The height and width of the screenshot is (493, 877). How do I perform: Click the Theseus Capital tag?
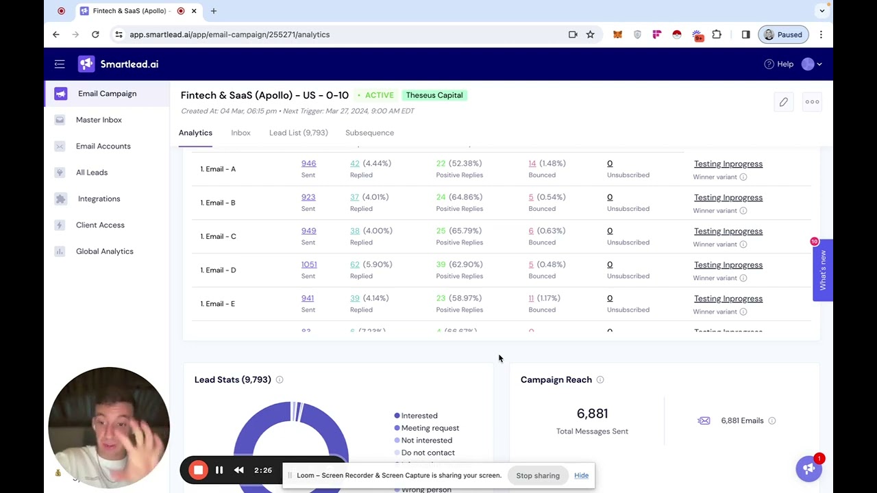[x=434, y=95]
